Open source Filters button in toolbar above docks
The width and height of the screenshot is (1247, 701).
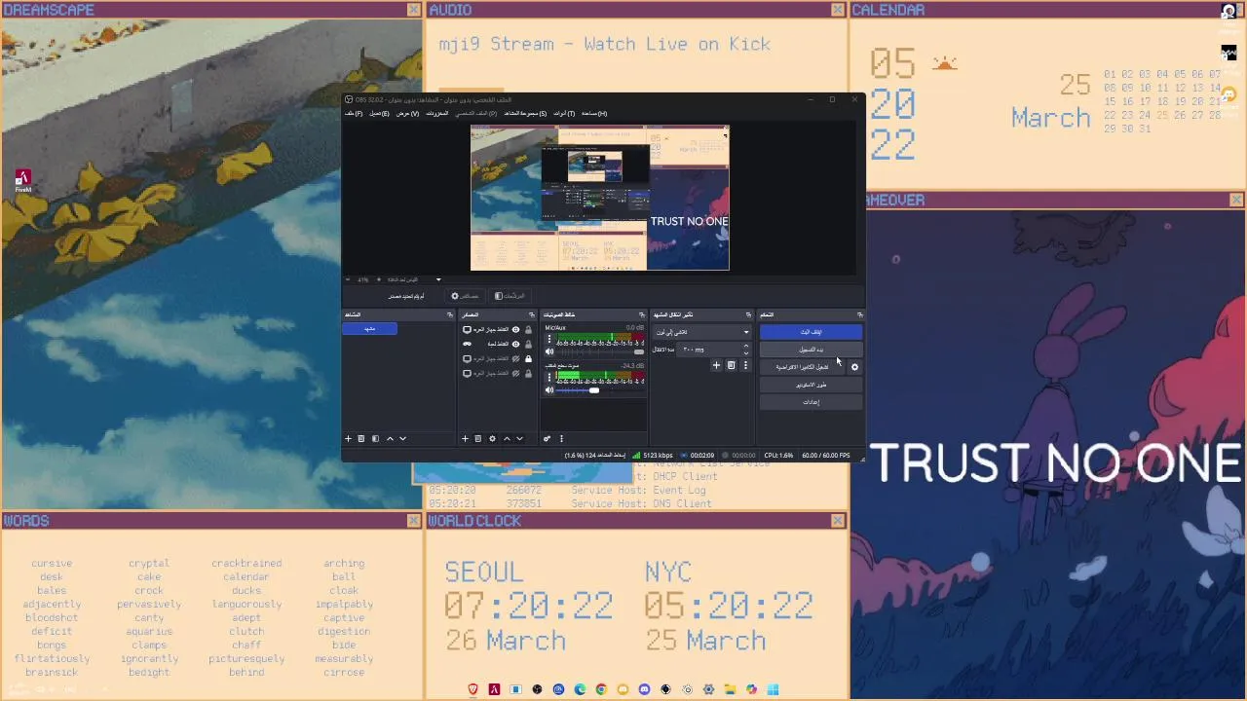[510, 296]
